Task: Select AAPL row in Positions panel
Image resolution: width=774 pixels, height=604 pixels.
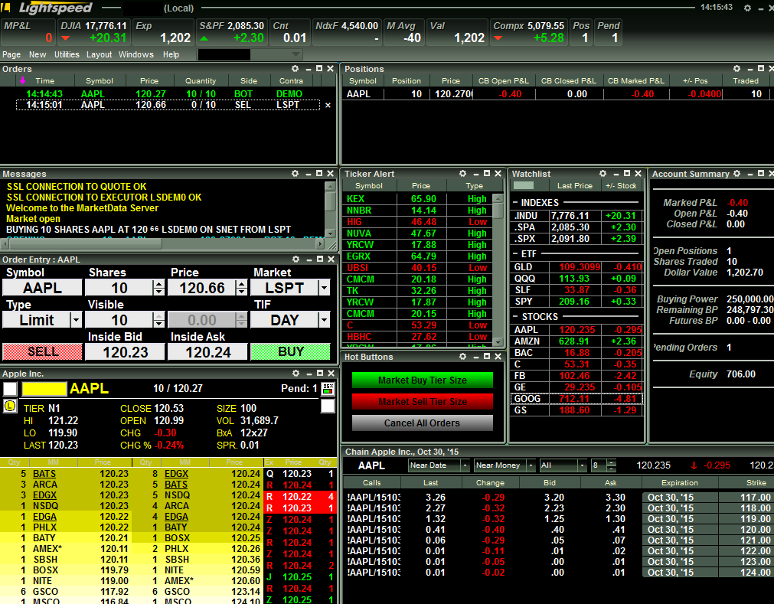Action: (x=558, y=93)
